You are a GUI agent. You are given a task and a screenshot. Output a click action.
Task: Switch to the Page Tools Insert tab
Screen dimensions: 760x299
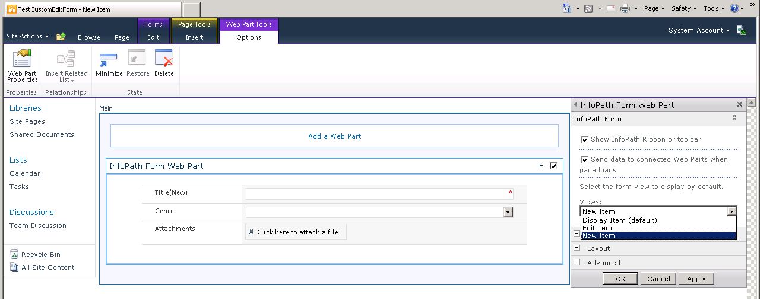(x=194, y=37)
